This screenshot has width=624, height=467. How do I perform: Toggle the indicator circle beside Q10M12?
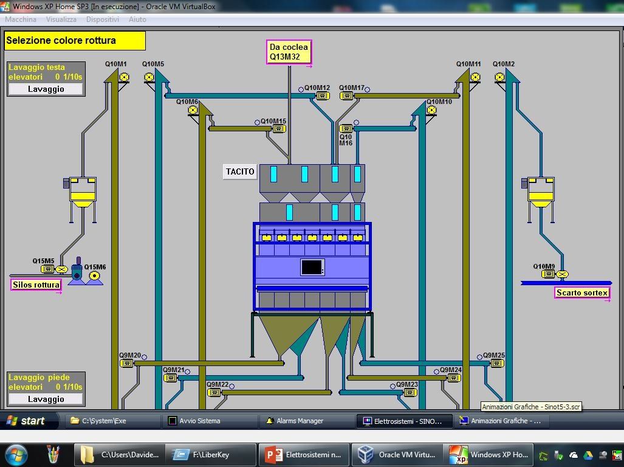point(301,89)
